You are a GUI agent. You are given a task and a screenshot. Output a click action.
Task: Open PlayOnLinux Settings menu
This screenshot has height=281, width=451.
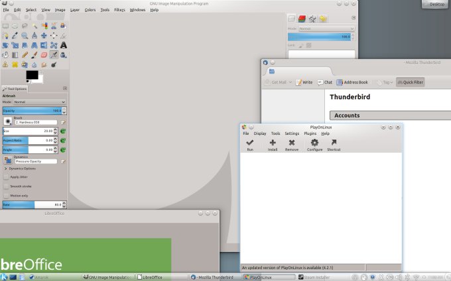click(x=292, y=134)
